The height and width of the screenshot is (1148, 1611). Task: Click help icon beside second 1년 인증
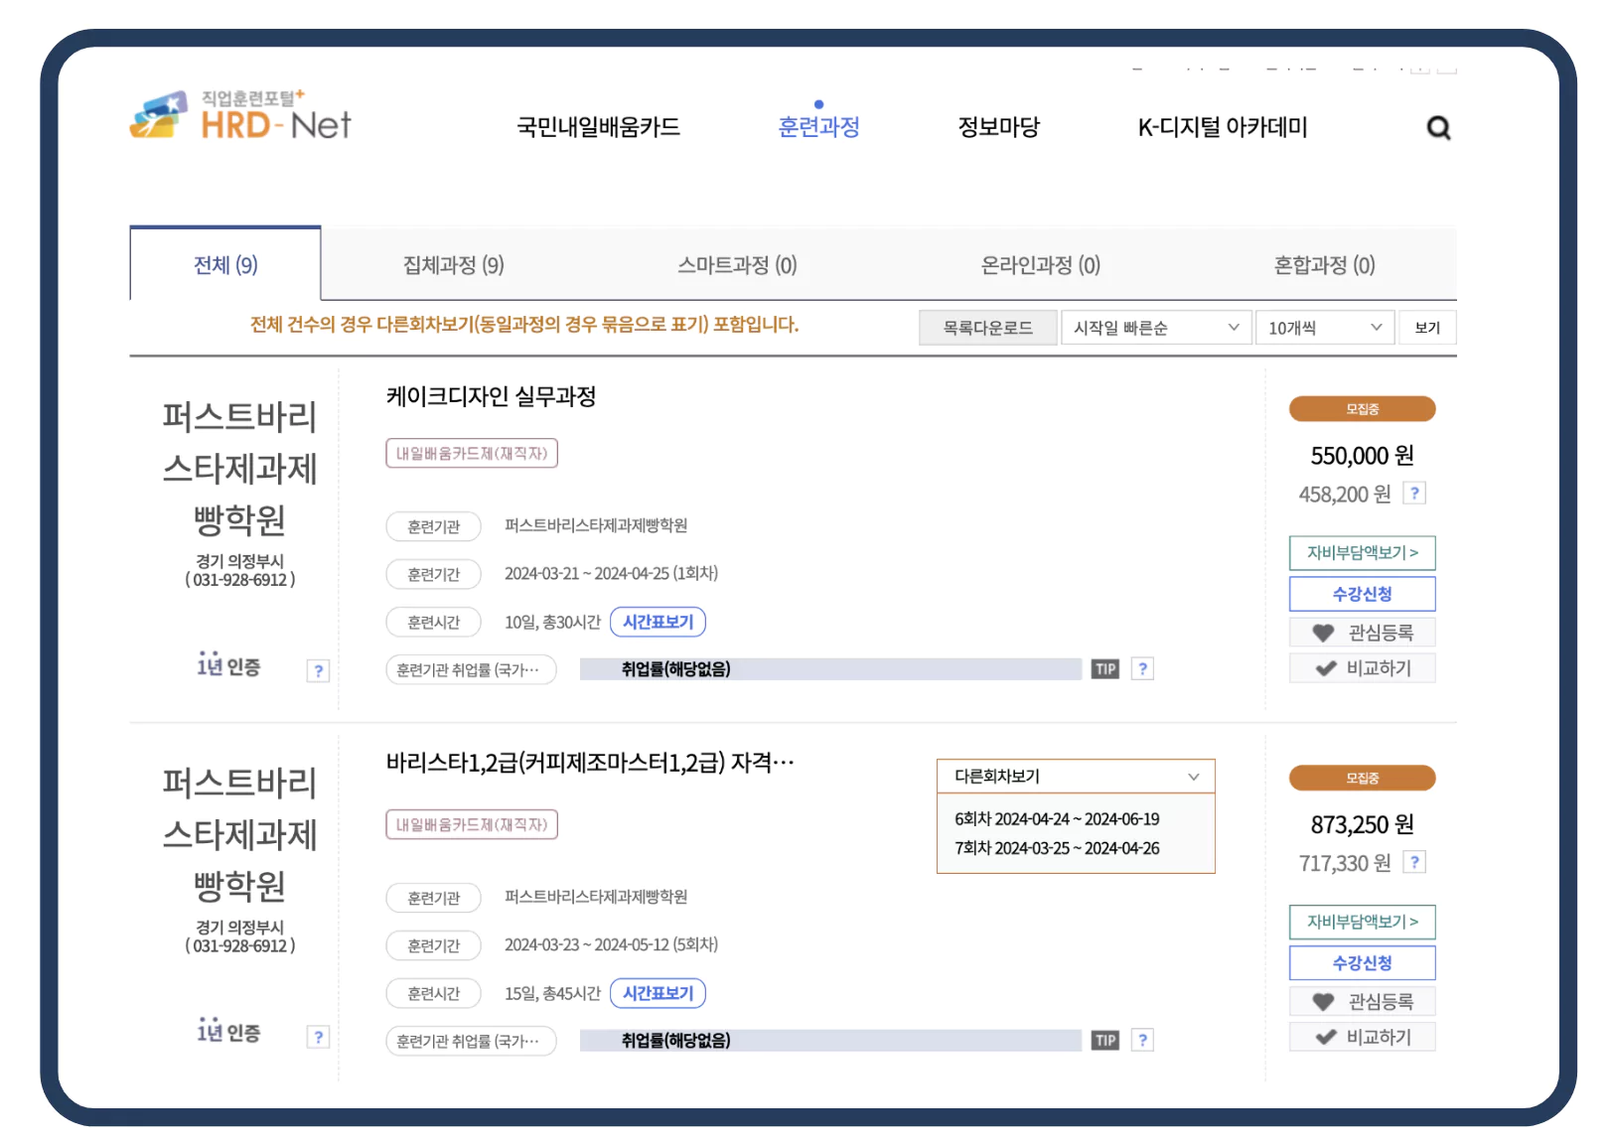pyautogui.click(x=318, y=1038)
